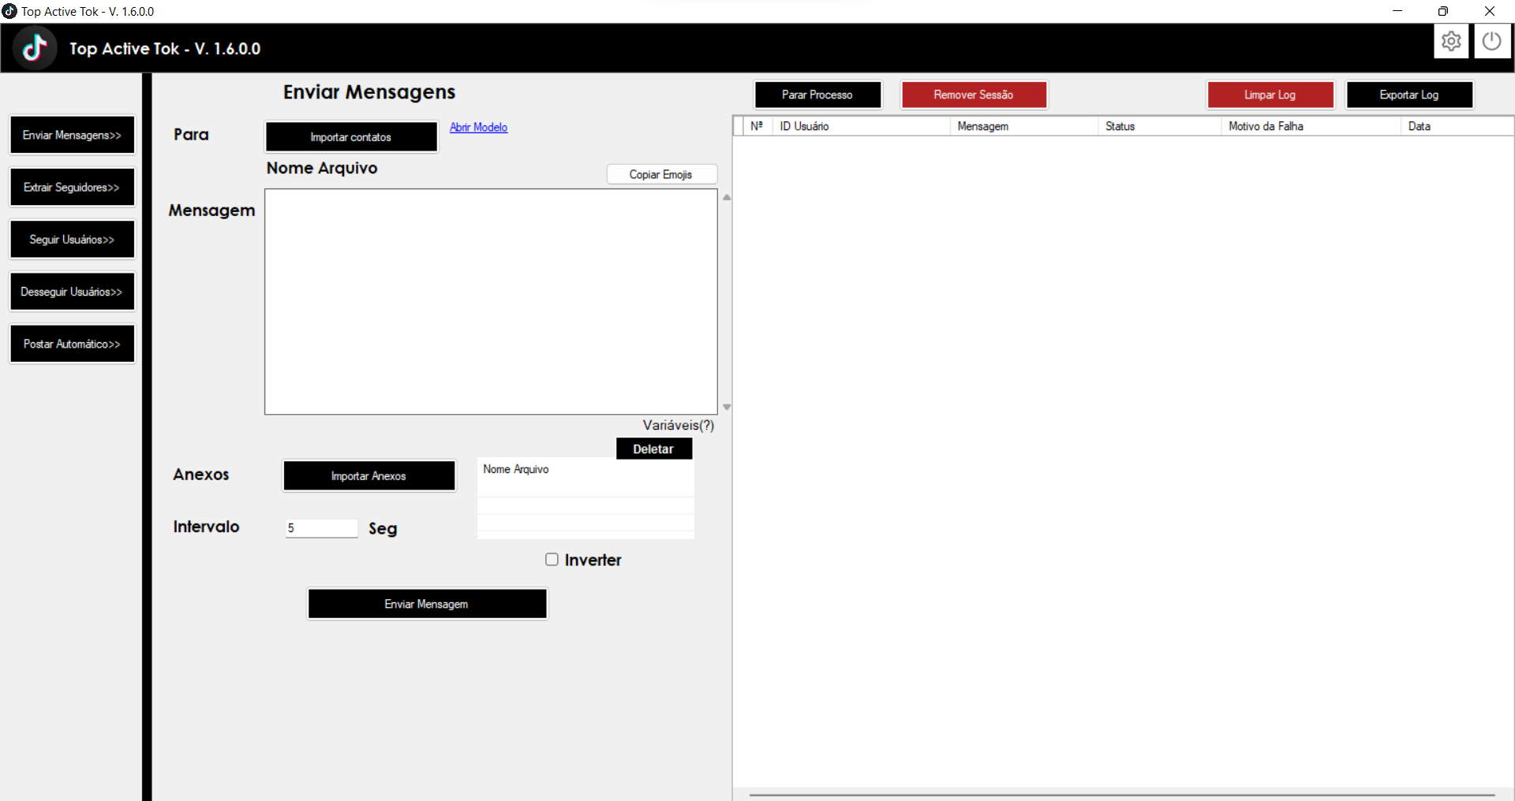Enable the Inverter checkbox
1515x801 pixels.
pos(552,560)
